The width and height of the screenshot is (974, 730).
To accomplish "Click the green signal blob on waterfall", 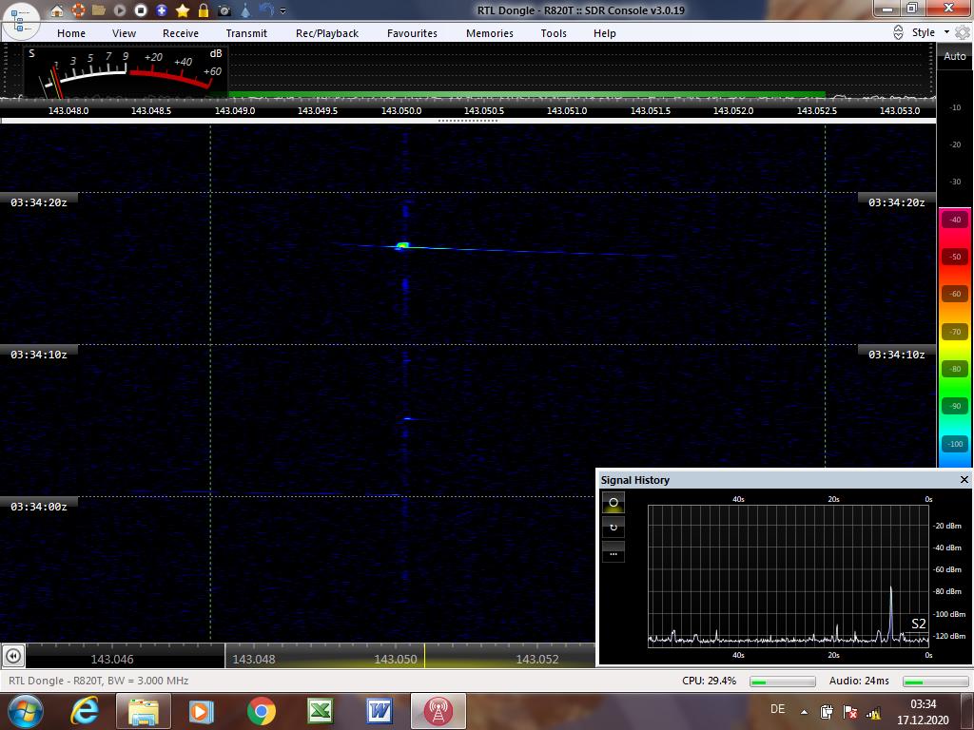I will 402,246.
